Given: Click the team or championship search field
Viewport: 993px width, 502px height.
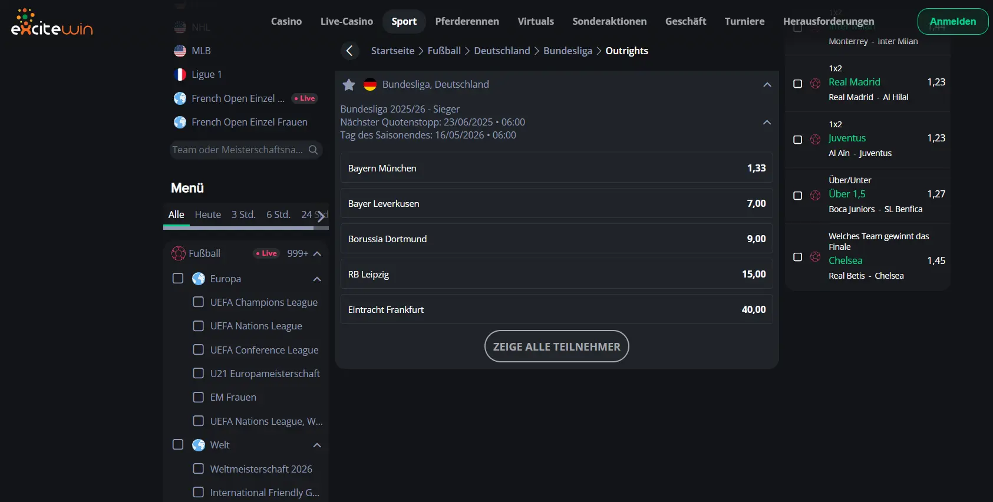Looking at the screenshot, I should [238, 150].
